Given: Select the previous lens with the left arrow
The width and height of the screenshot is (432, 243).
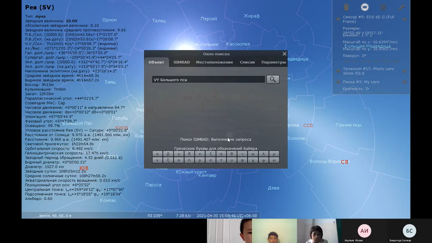Looking at the screenshot, I should pyautogui.click(x=338, y=82).
